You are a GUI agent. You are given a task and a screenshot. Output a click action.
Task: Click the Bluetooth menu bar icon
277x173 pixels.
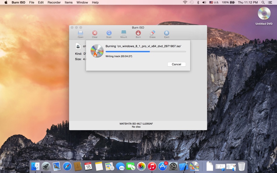pyautogui.click(x=198, y=2)
